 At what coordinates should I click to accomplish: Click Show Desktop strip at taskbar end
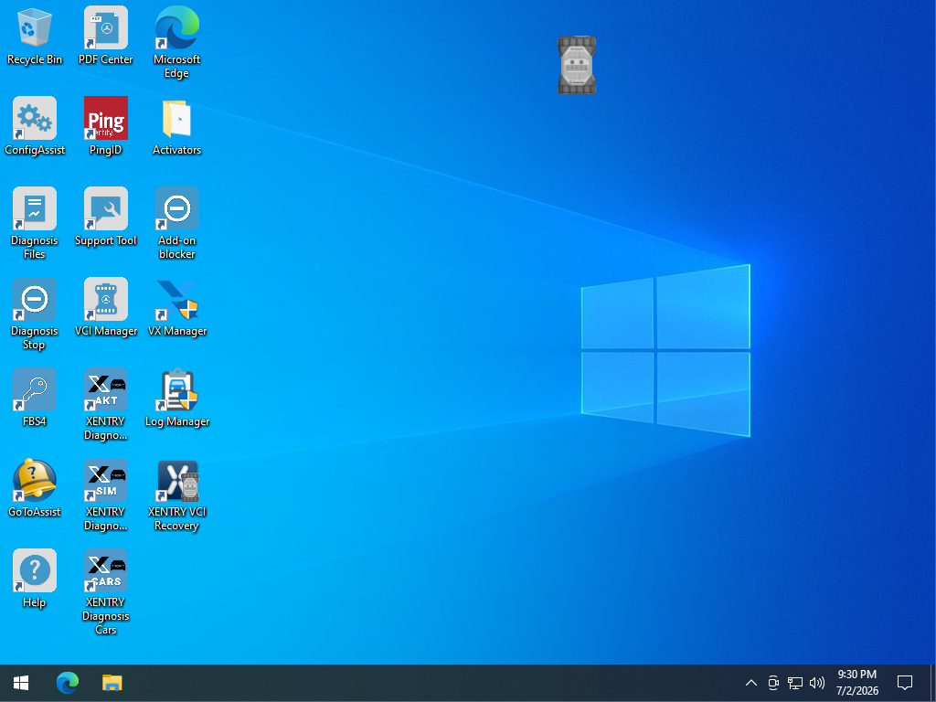point(932,682)
